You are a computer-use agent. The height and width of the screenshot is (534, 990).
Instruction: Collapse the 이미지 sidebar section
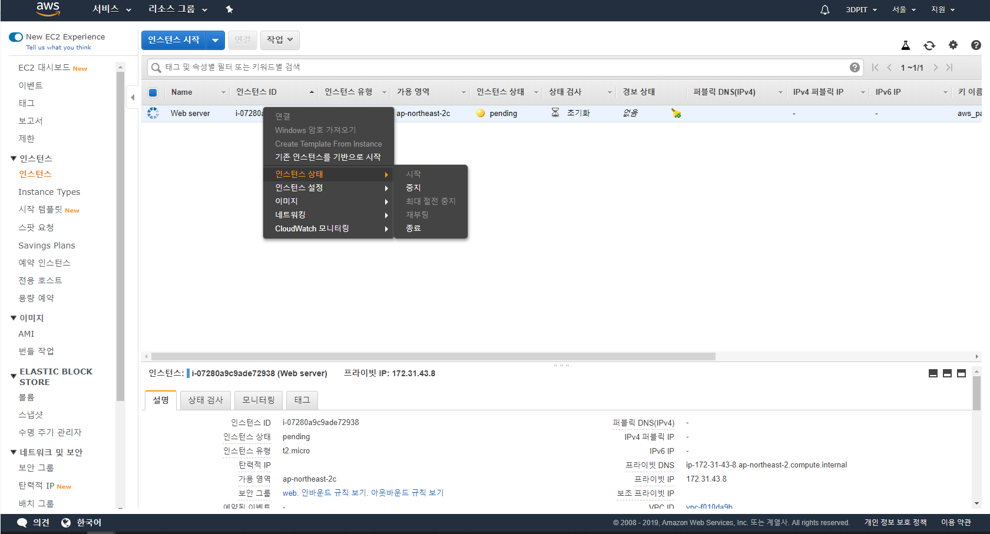coord(14,318)
